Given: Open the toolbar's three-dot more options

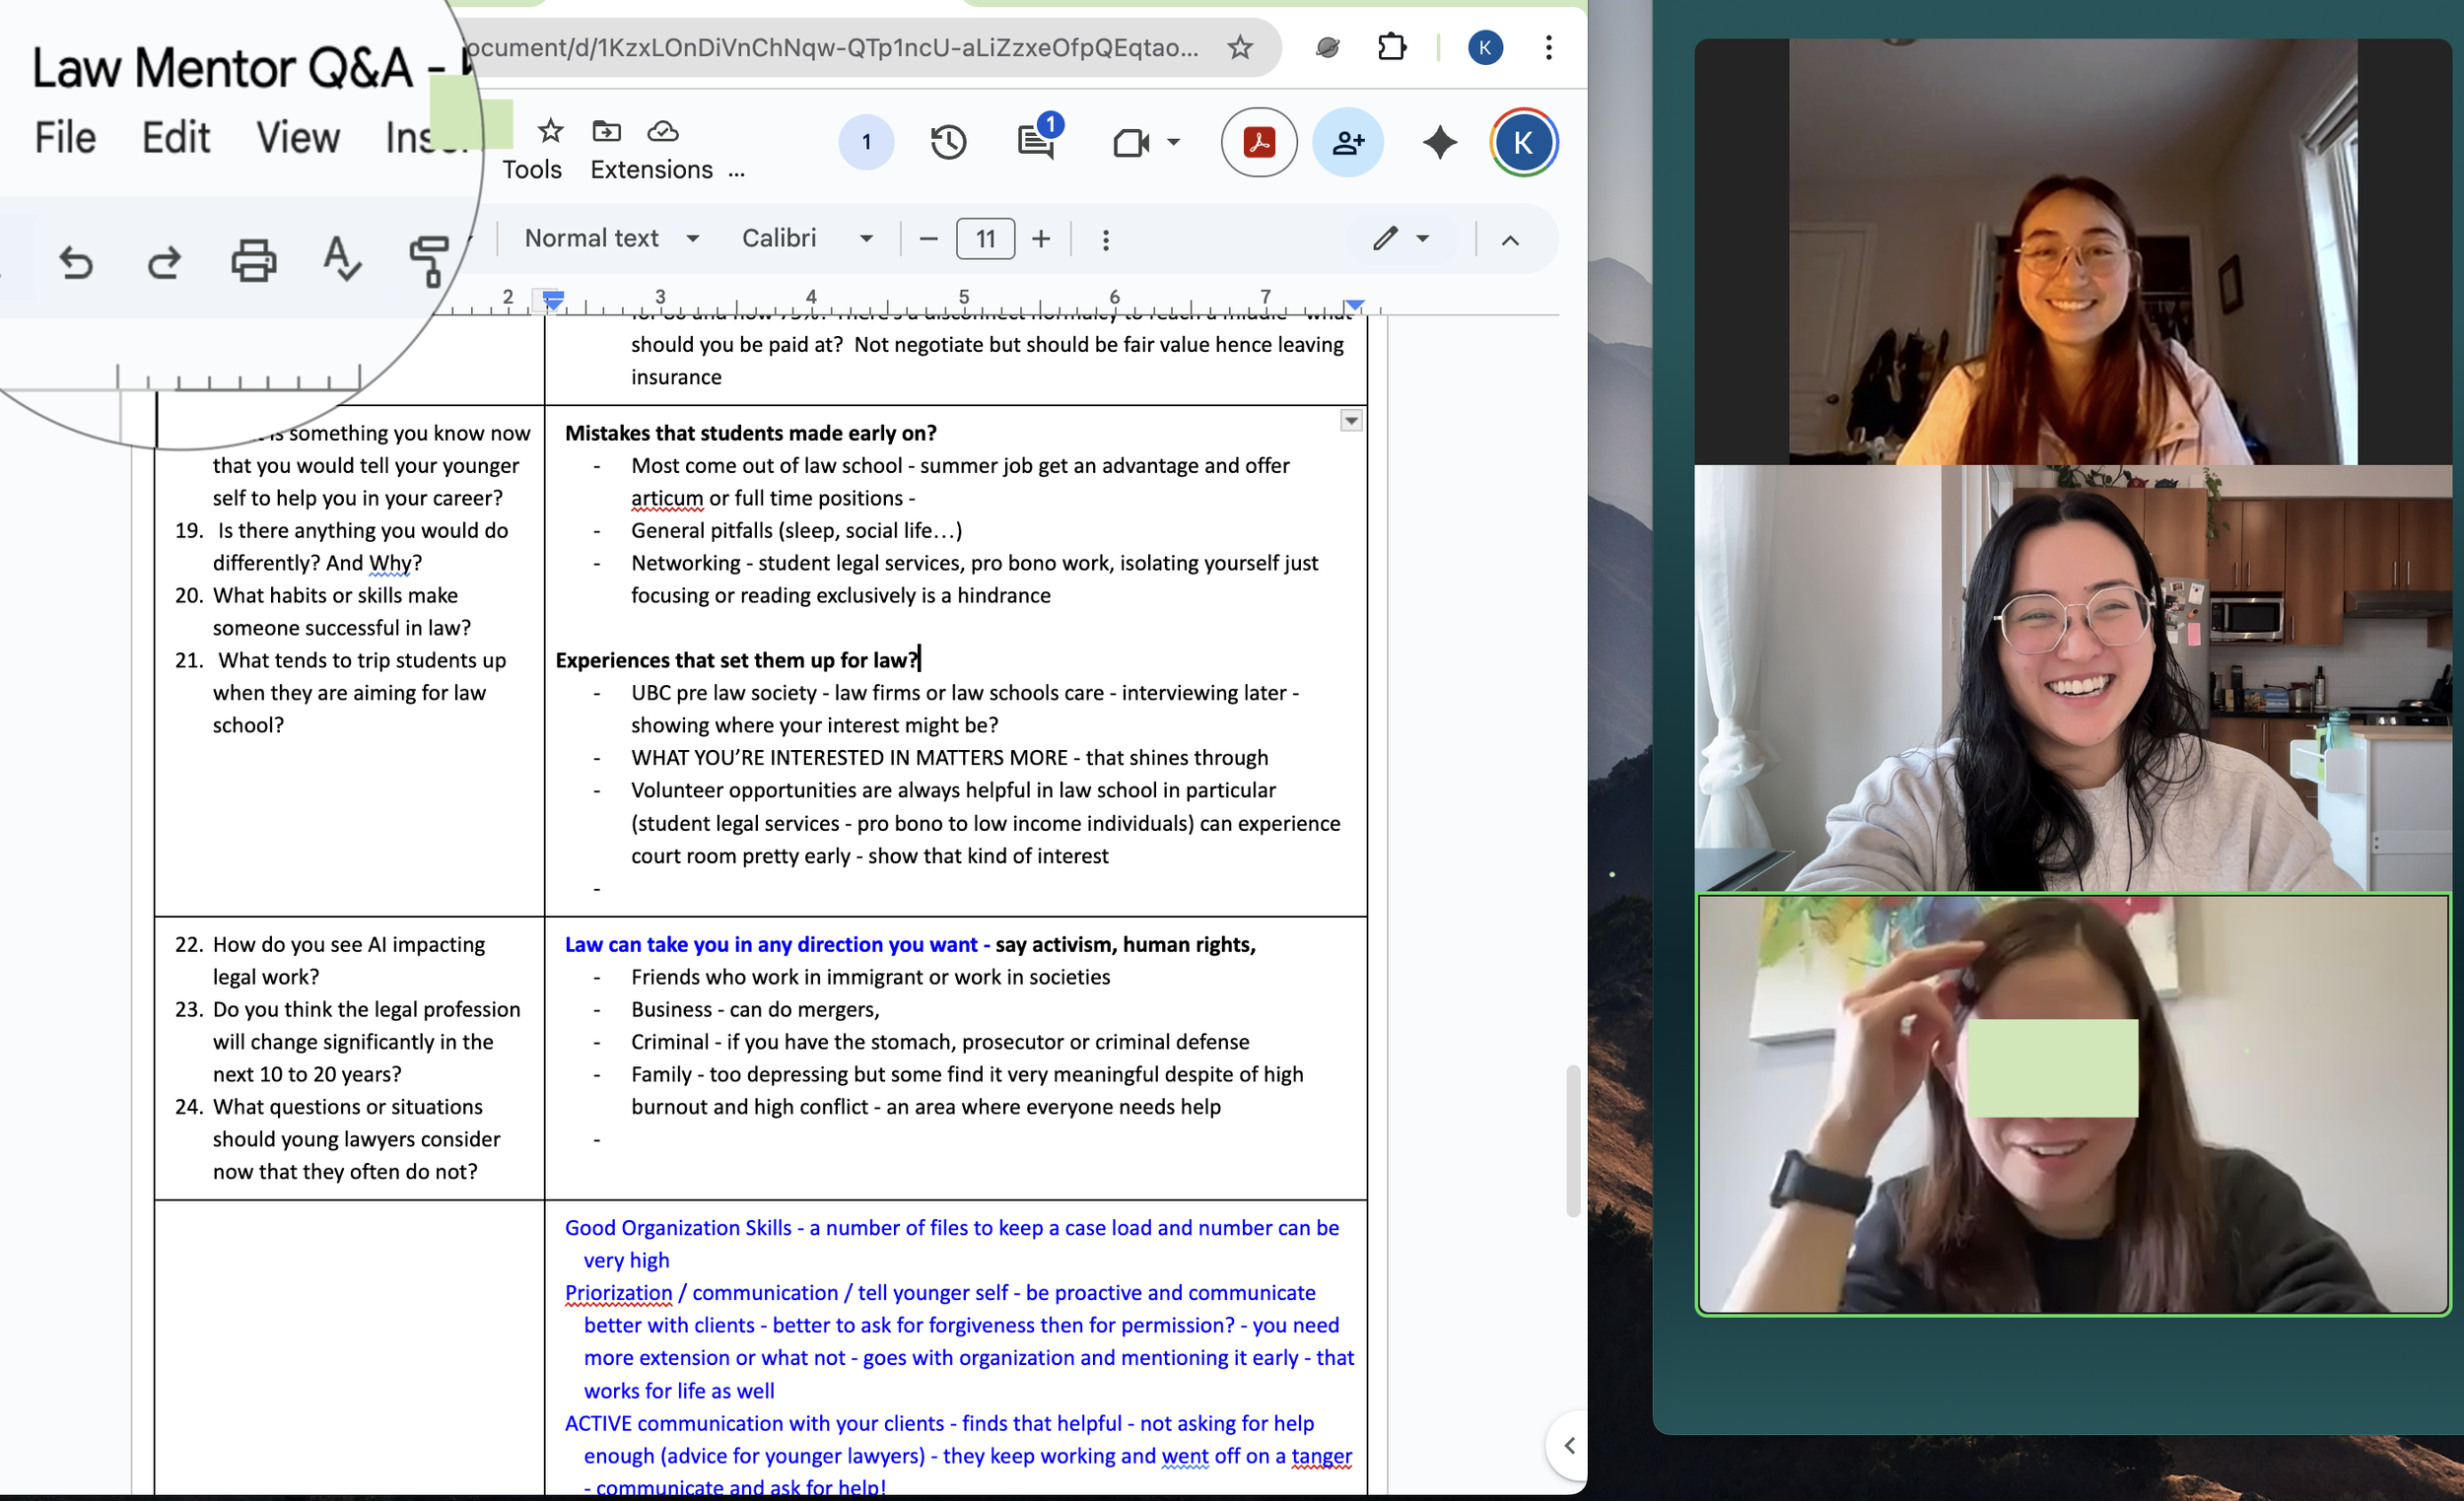Looking at the screenshot, I should click(1105, 240).
